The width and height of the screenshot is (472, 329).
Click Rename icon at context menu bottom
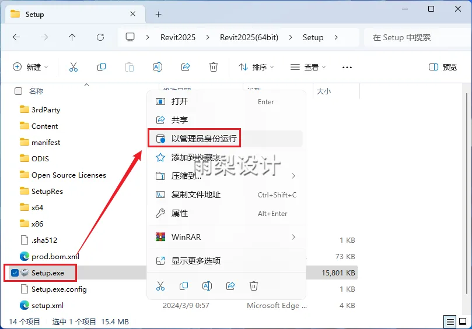click(x=207, y=286)
